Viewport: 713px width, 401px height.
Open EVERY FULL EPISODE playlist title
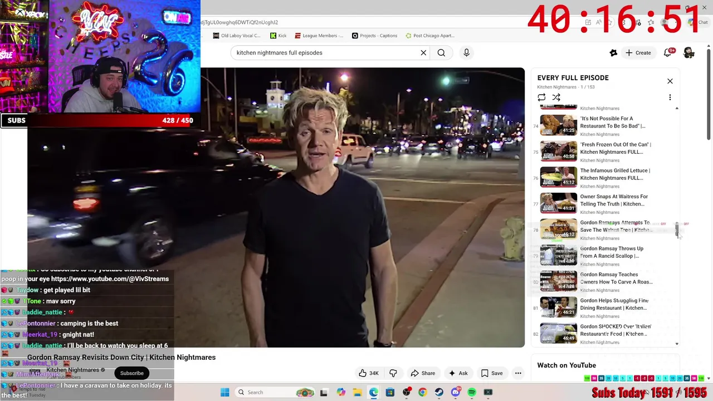click(573, 78)
